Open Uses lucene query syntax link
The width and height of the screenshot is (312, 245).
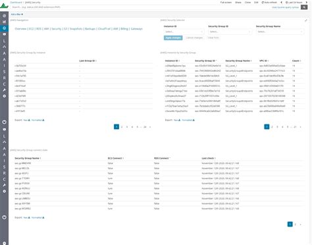285,7
